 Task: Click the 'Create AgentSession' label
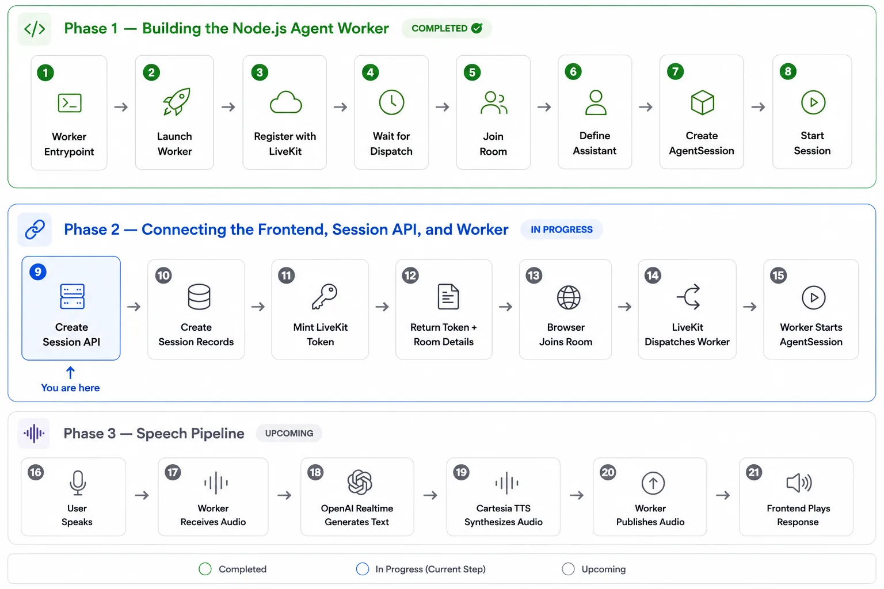point(702,143)
